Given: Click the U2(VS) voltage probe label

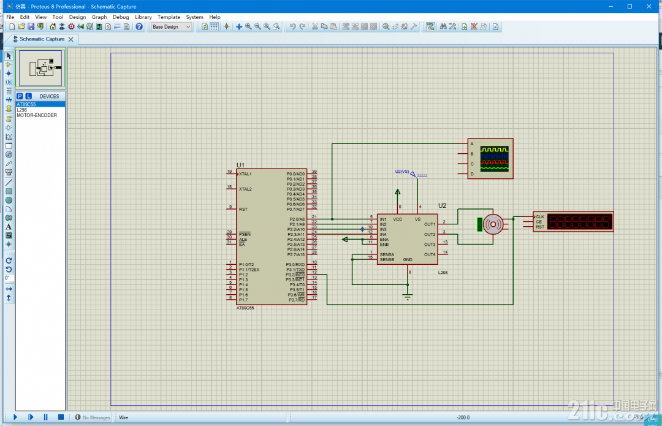Looking at the screenshot, I should point(402,172).
